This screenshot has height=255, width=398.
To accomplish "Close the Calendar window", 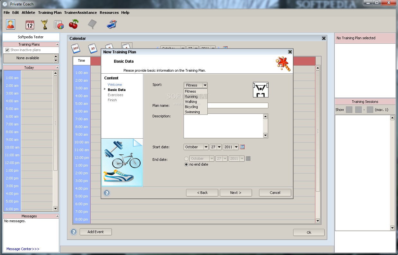I will tap(324, 38).
